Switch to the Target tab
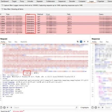The height and width of the screenshot is (112, 112). (14, 1)
